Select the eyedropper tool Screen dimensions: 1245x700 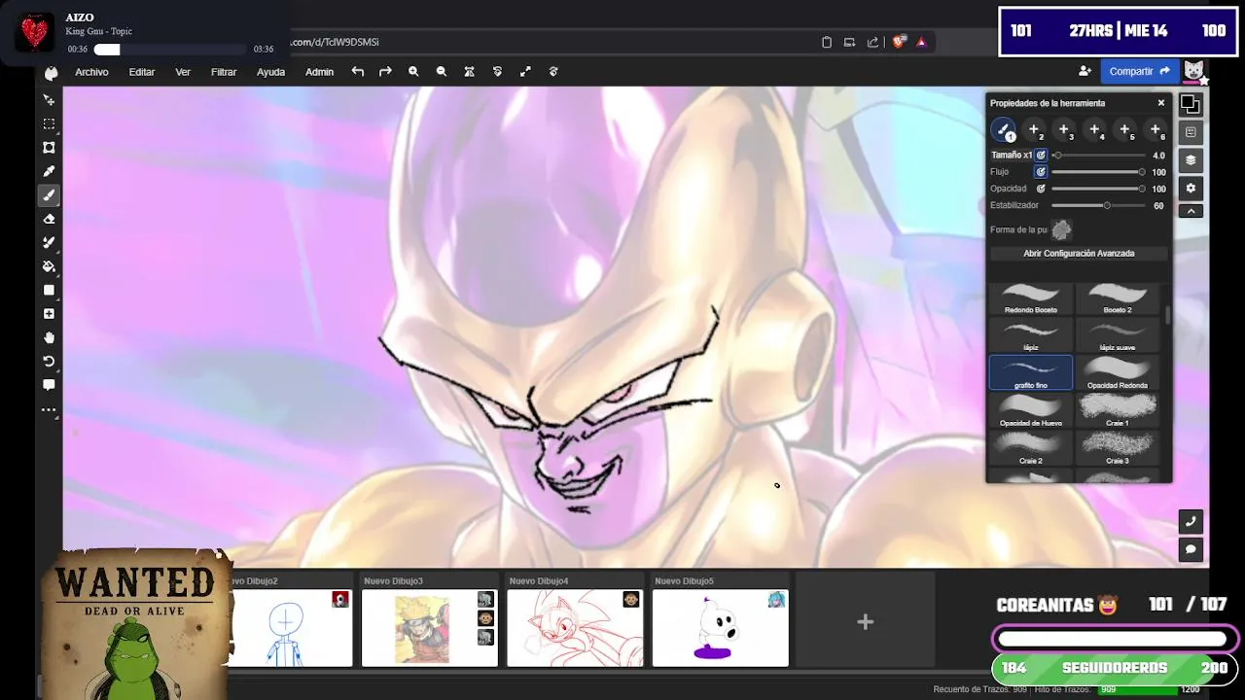point(50,171)
